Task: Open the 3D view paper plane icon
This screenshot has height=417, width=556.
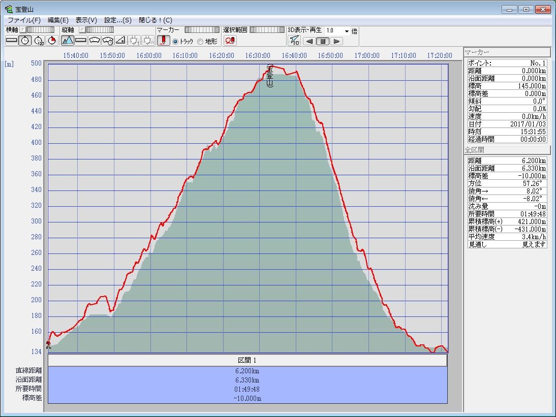Action: pos(294,41)
